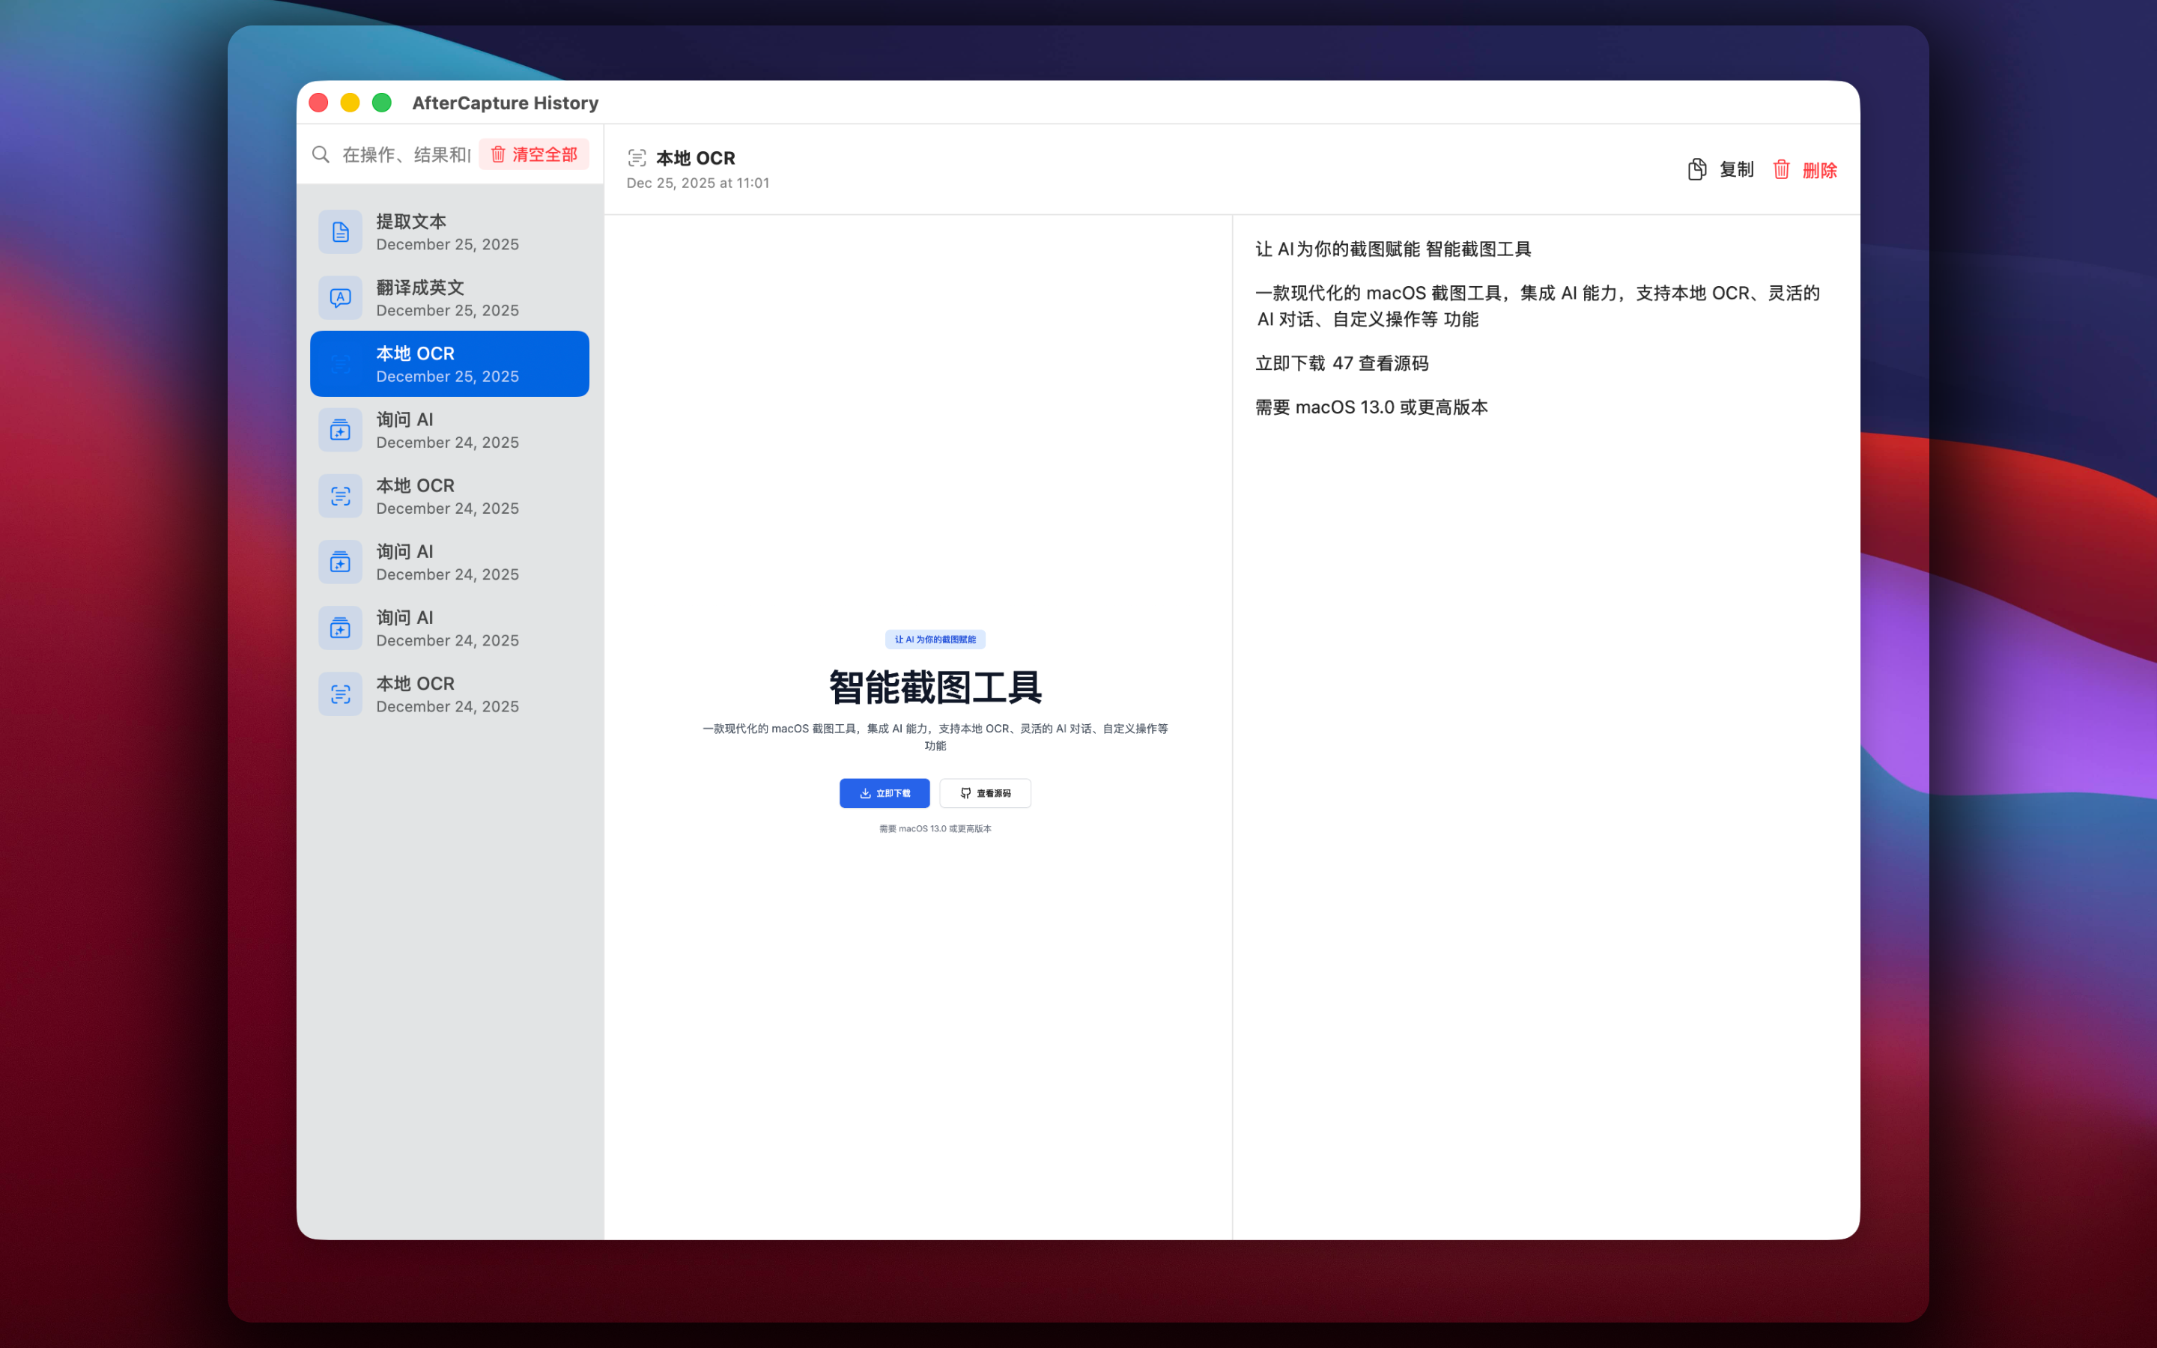Click the OCR icon in detail header
Image resolution: width=2157 pixels, height=1348 pixels.
637,158
